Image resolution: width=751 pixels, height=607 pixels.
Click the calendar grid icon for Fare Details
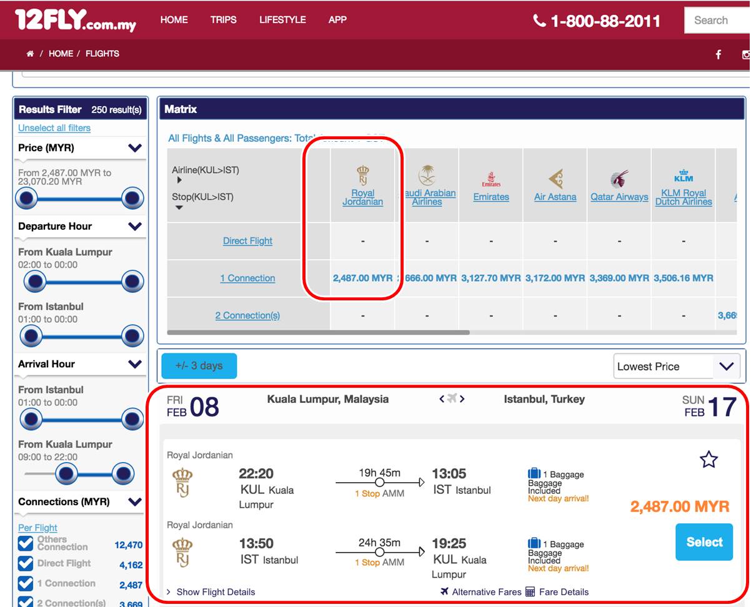point(530,592)
